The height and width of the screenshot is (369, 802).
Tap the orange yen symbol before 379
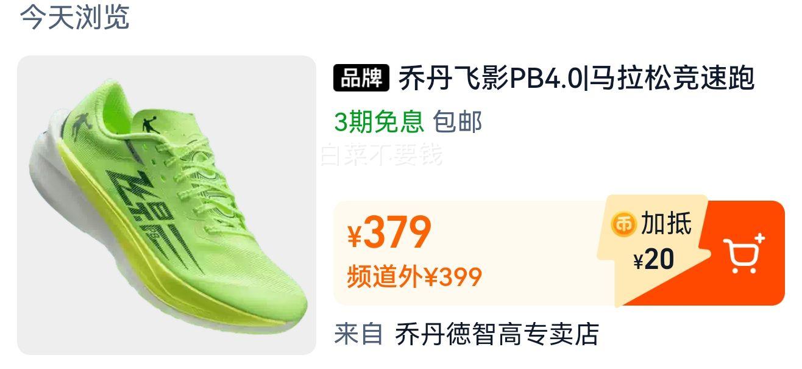pyautogui.click(x=354, y=237)
